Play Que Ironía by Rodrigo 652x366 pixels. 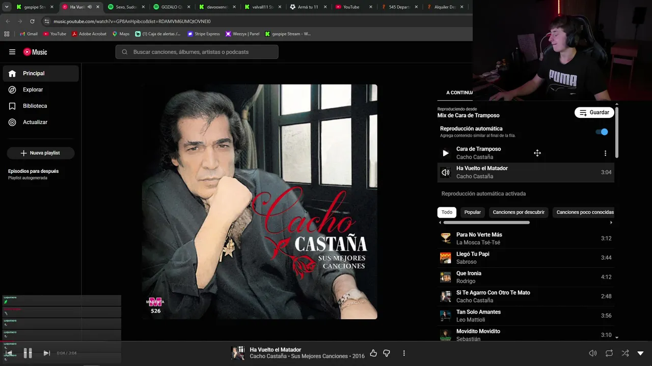coord(526,277)
